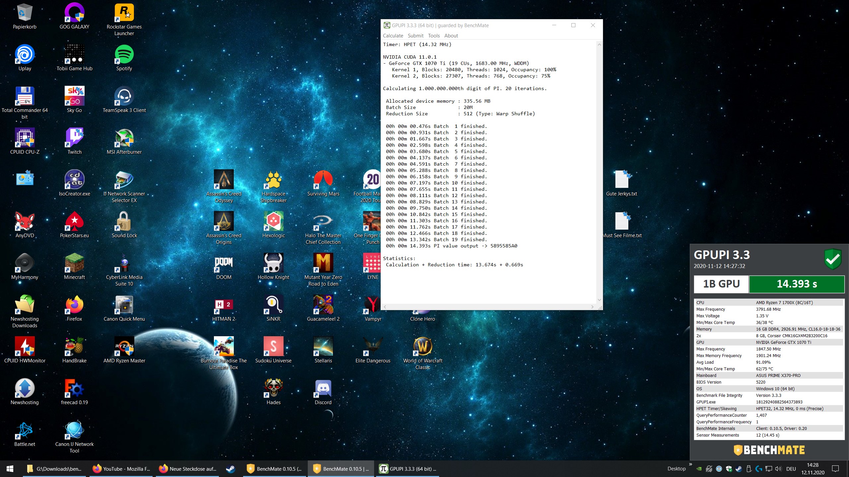The image size is (849, 477).
Task: Select the Stellaris game icon
Action: [323, 350]
